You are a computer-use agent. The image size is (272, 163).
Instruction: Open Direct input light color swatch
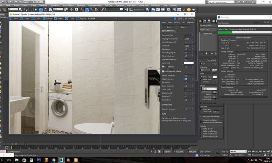(x=215, y=77)
